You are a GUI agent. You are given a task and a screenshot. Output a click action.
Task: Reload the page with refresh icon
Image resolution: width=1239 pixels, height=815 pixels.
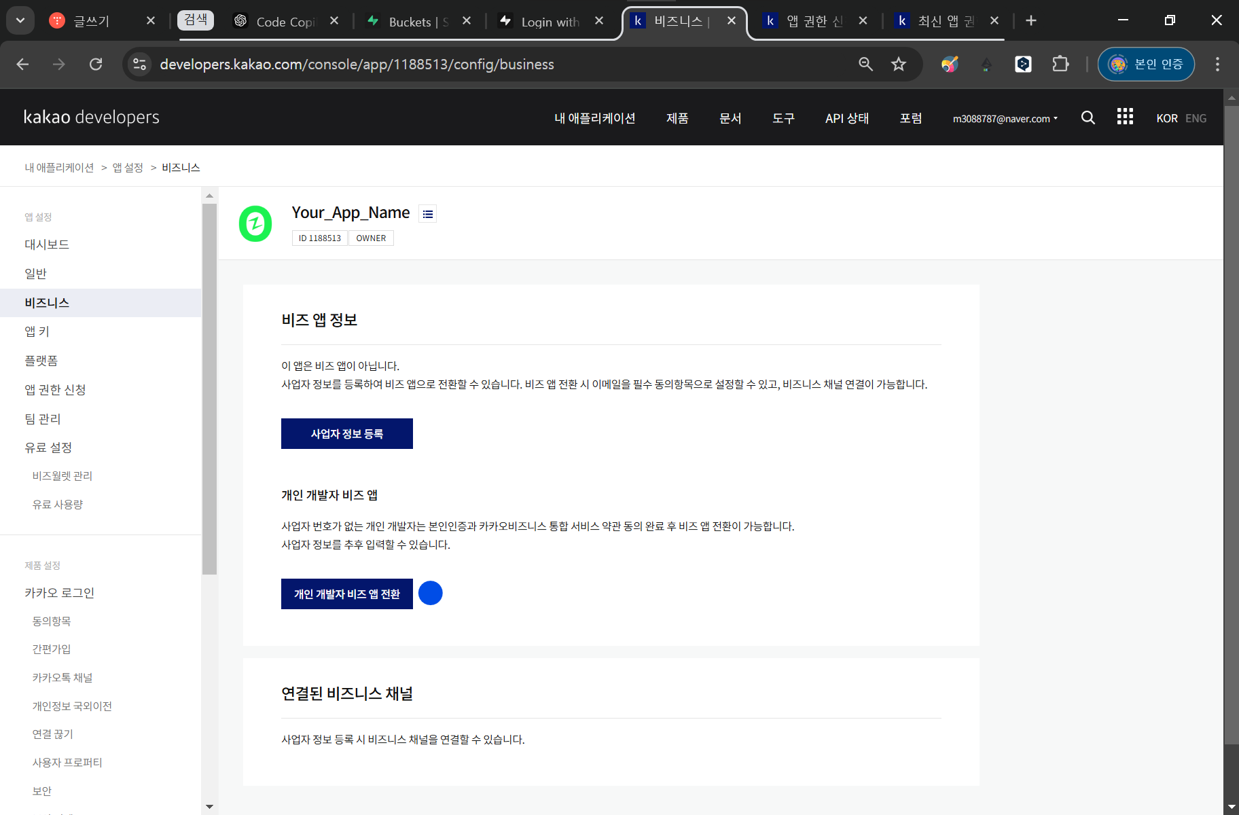[x=96, y=64]
